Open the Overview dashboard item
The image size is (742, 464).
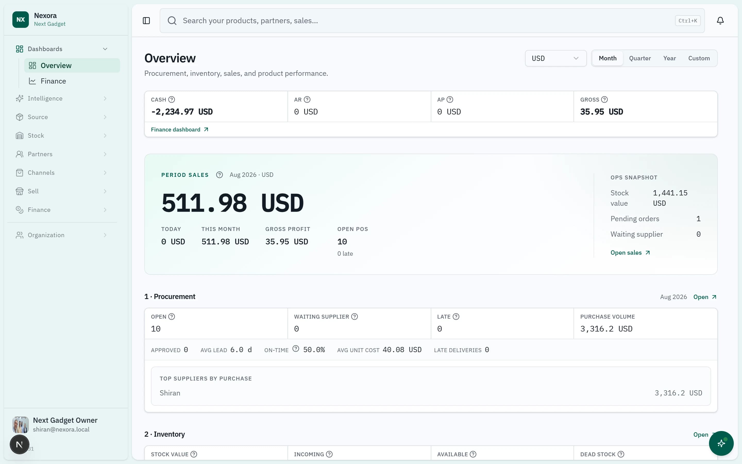tap(72, 65)
